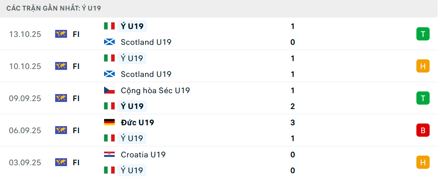Click the world friendly icon on 03.09.25 row
The width and height of the screenshot is (438, 178).
[61, 162]
